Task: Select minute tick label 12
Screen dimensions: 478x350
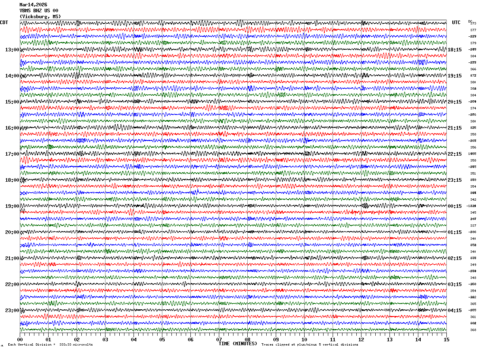Action: tap(361, 339)
